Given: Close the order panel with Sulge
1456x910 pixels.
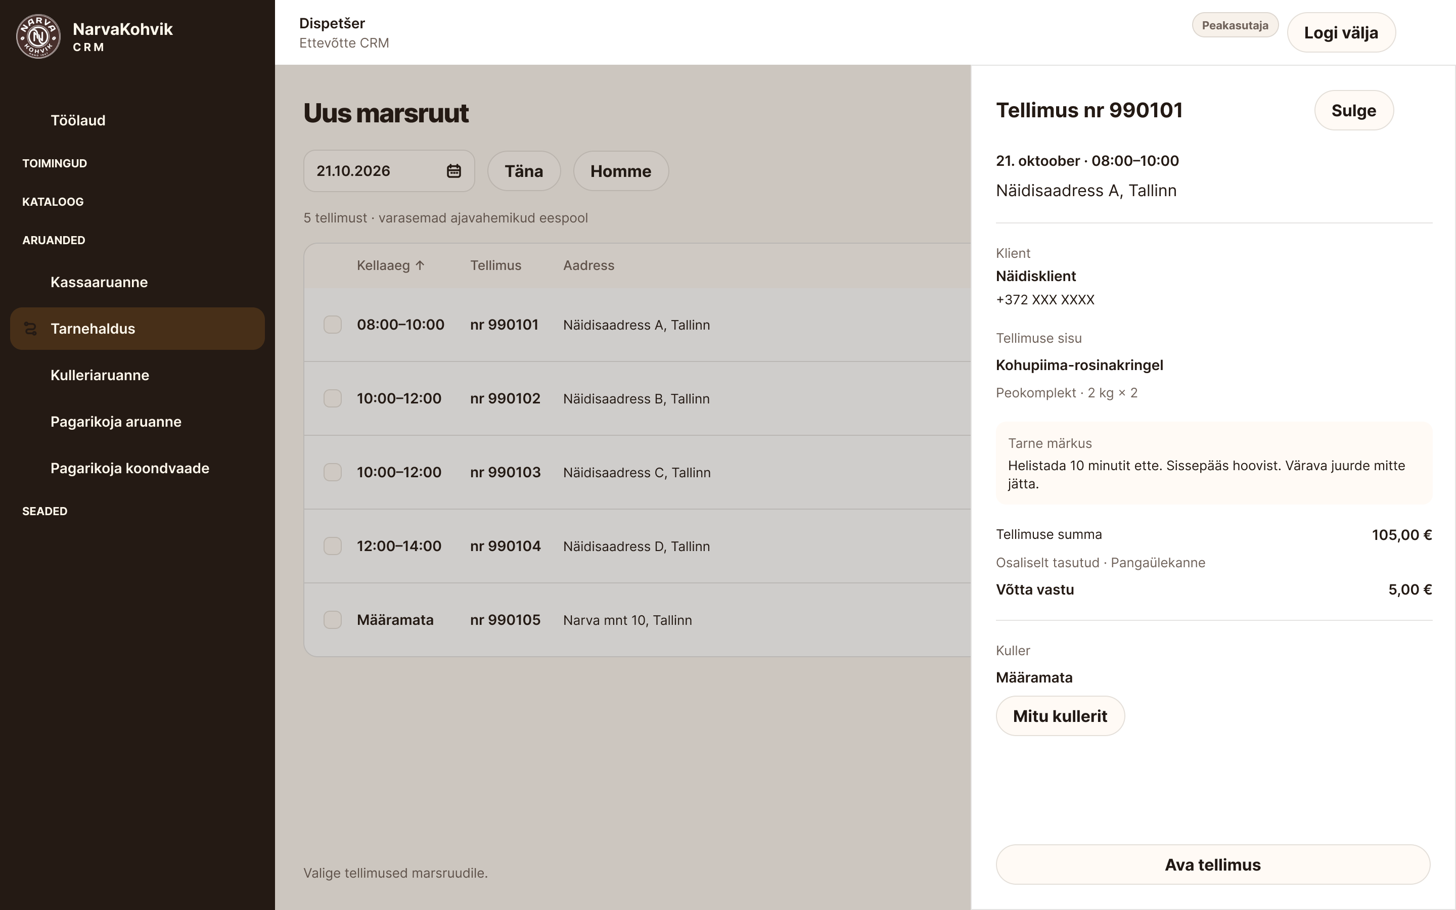Looking at the screenshot, I should point(1354,110).
